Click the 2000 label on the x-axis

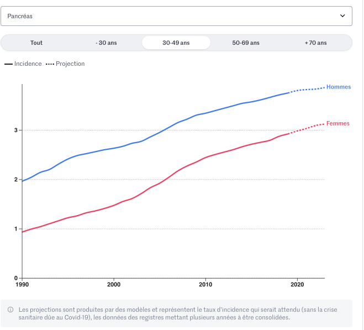coord(114,284)
